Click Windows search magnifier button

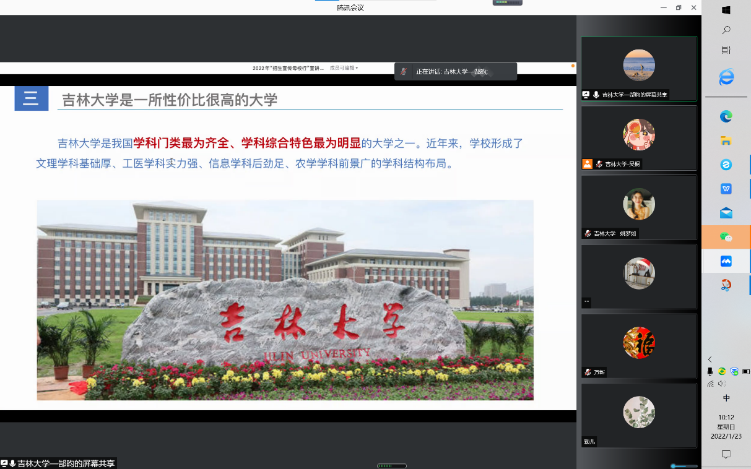point(726,30)
